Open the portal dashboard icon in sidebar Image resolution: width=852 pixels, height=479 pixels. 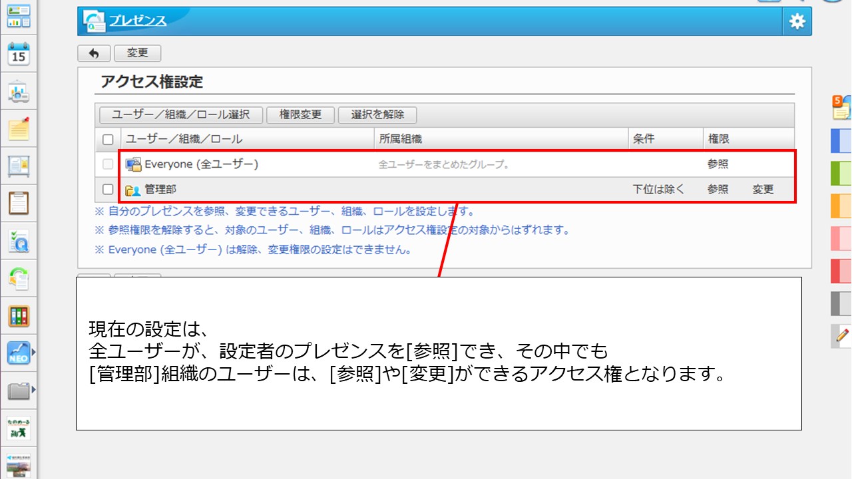coord(19,16)
